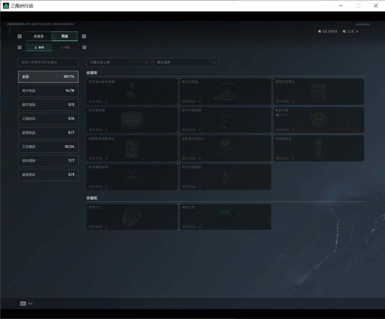385x319 pixels.
Task: Click the gold coin icon by 118
Action: tap(344, 32)
